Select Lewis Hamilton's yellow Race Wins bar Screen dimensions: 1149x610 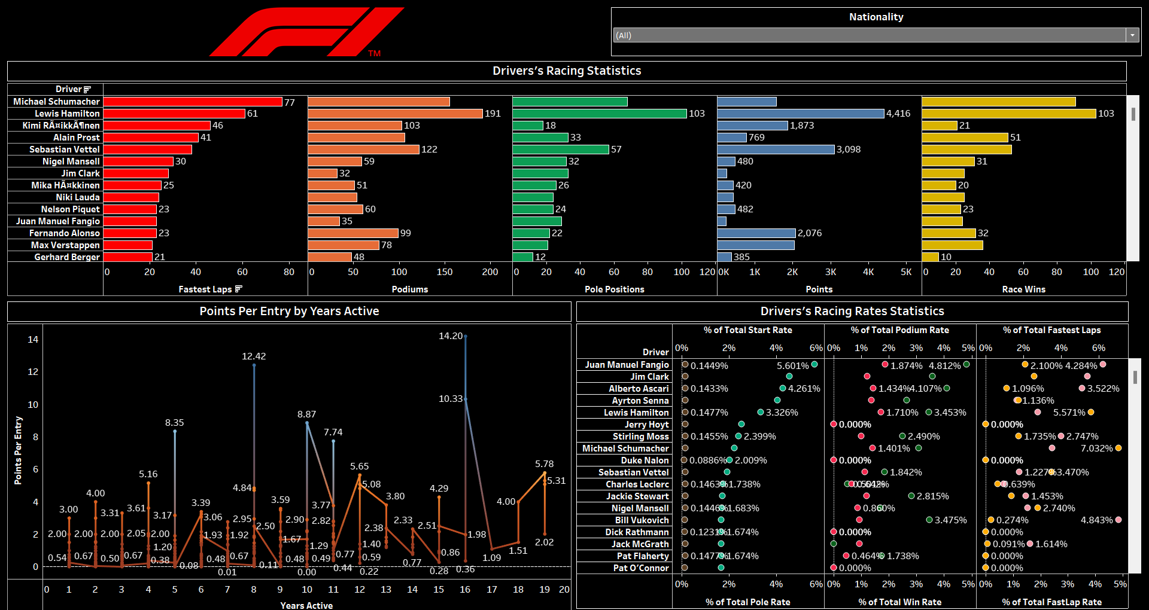tap(1008, 114)
